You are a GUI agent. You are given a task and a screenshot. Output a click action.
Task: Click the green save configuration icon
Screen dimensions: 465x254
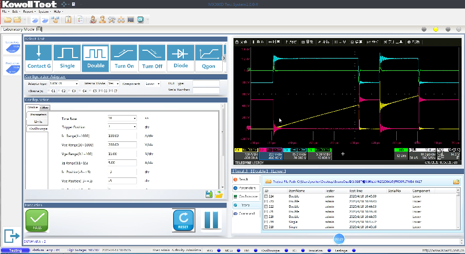(209, 195)
